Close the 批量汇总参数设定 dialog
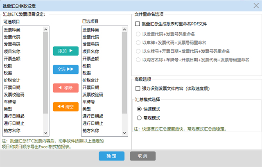 click(256, 4)
